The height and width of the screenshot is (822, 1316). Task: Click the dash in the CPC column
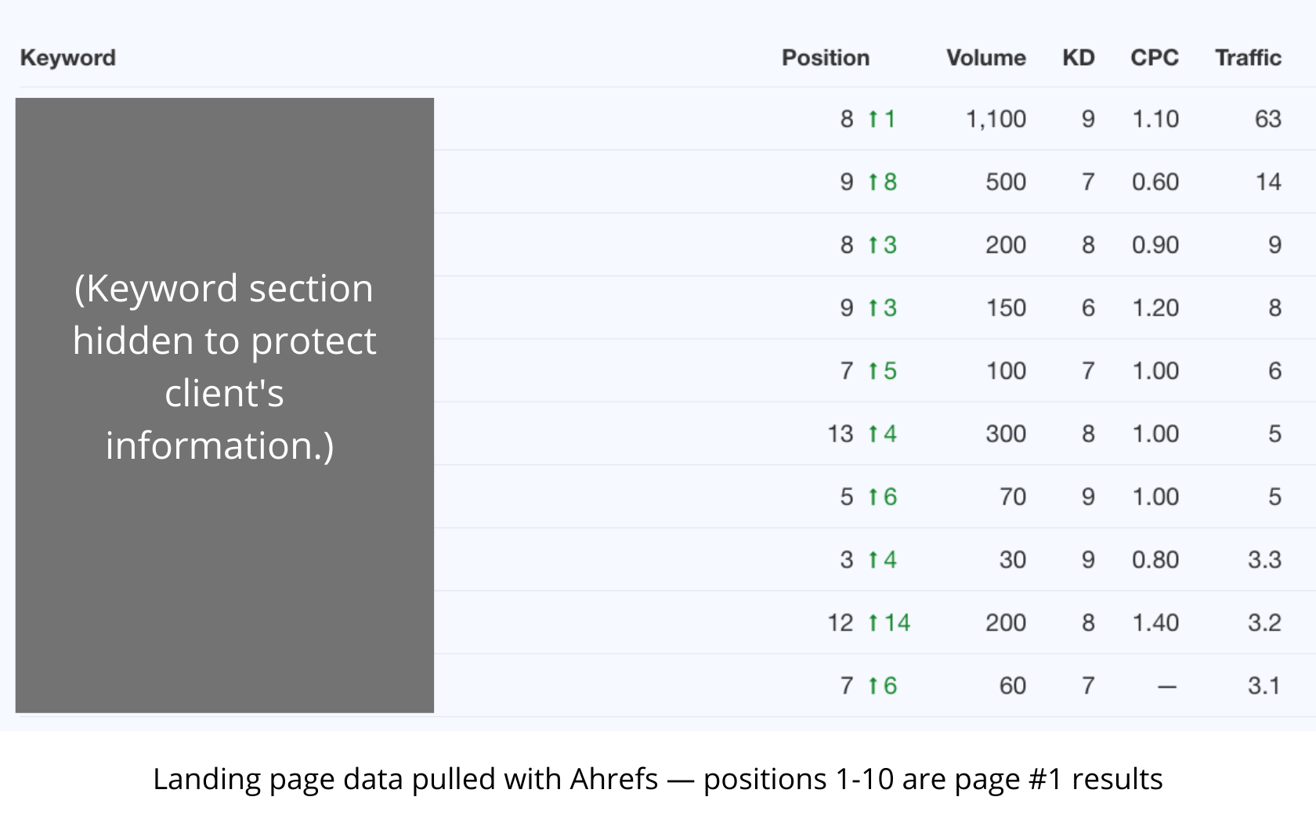(x=1167, y=687)
